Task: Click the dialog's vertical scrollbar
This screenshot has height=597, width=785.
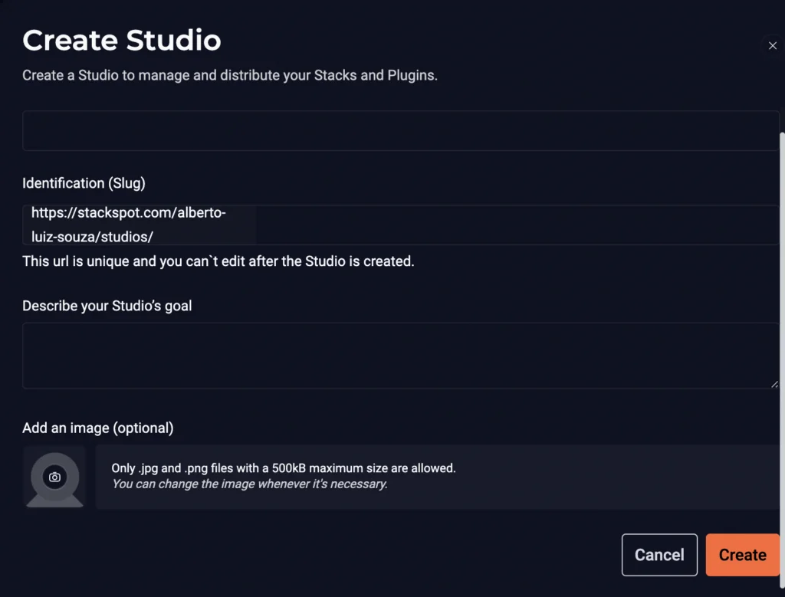Action: point(782,359)
